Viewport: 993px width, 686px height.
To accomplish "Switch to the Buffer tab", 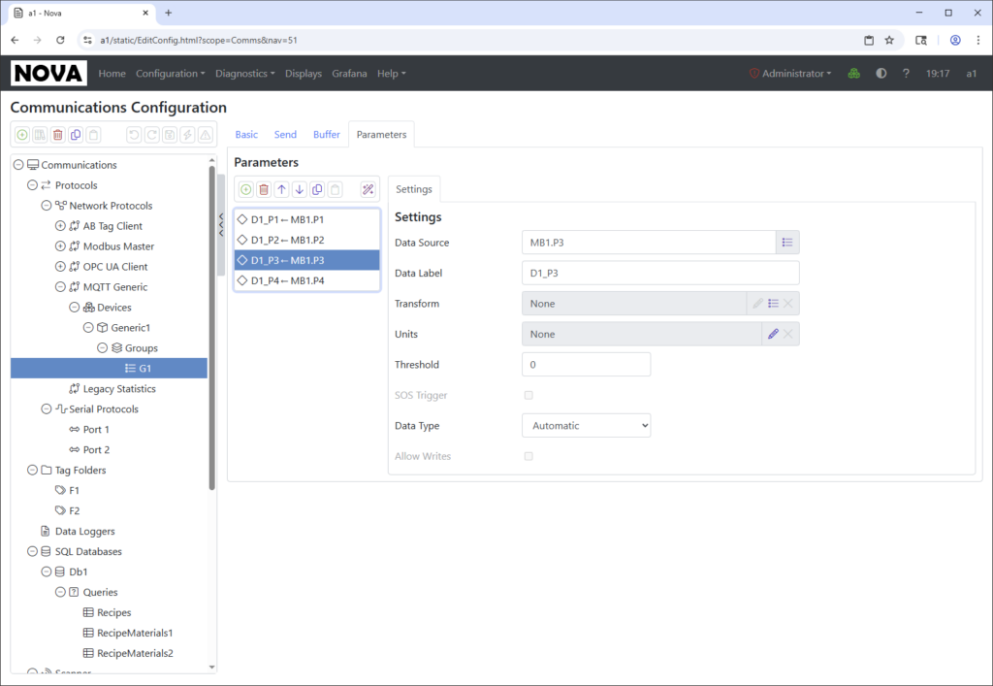I will [x=326, y=135].
